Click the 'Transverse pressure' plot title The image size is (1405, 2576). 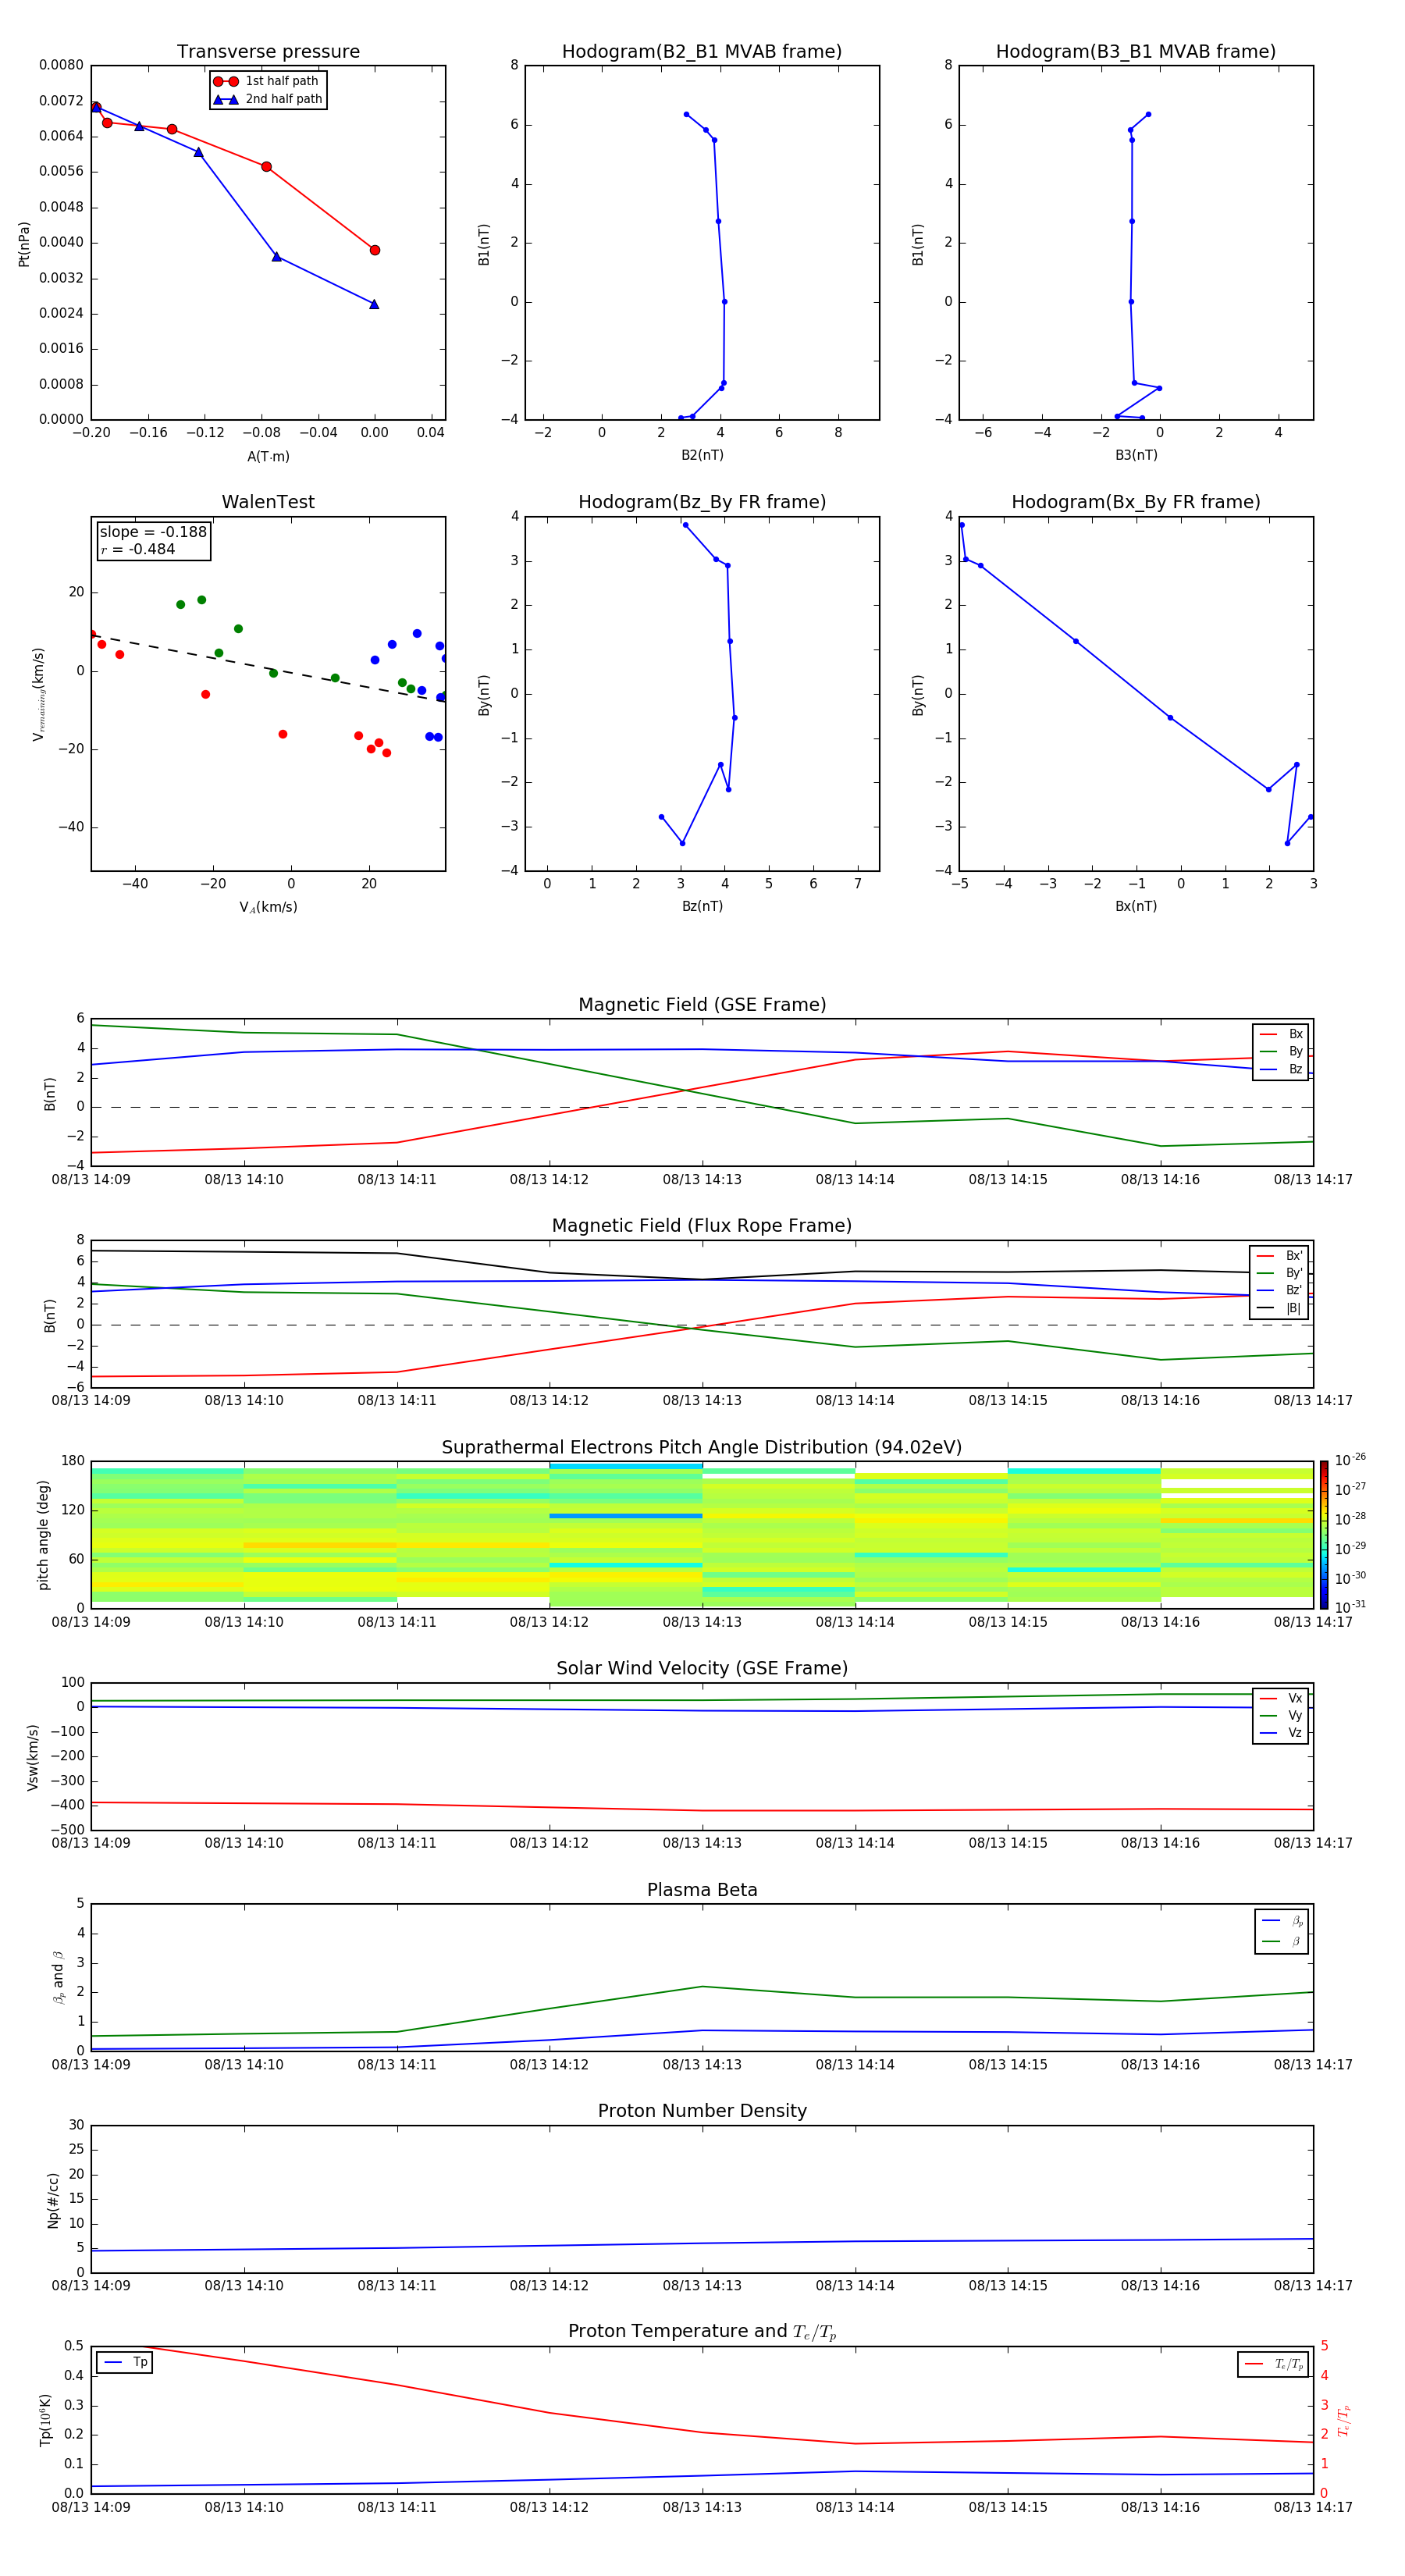268,52
